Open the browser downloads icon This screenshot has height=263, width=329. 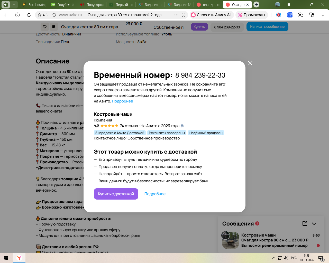(323, 15)
